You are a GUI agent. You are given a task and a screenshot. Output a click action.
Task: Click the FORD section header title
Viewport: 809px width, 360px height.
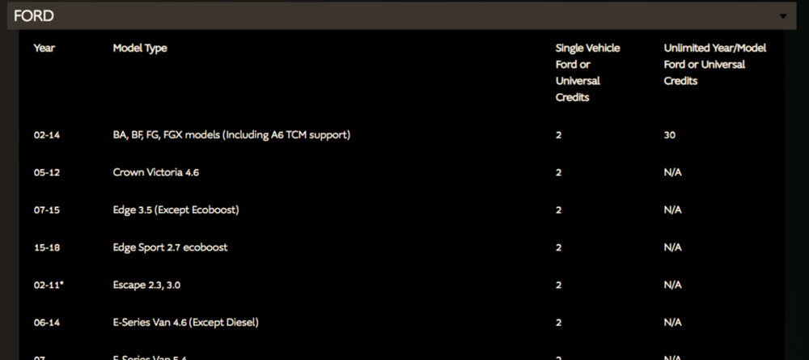pyautogui.click(x=34, y=16)
